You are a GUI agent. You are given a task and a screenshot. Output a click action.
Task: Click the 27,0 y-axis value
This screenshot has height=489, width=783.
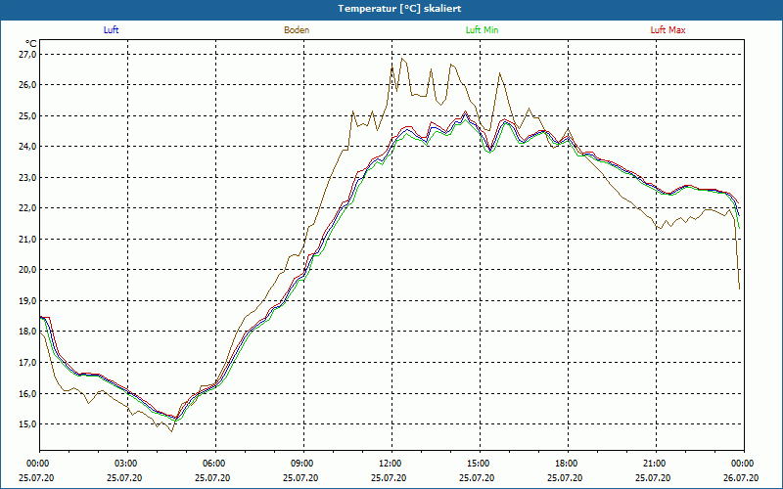[27, 54]
